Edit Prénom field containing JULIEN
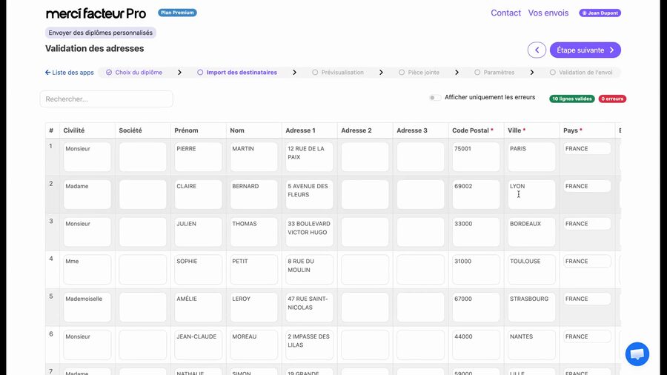 198,232
